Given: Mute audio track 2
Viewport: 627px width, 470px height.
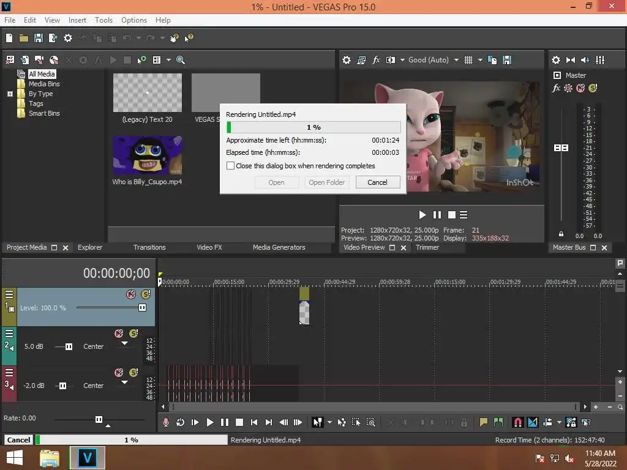Looking at the screenshot, I should 119,334.
